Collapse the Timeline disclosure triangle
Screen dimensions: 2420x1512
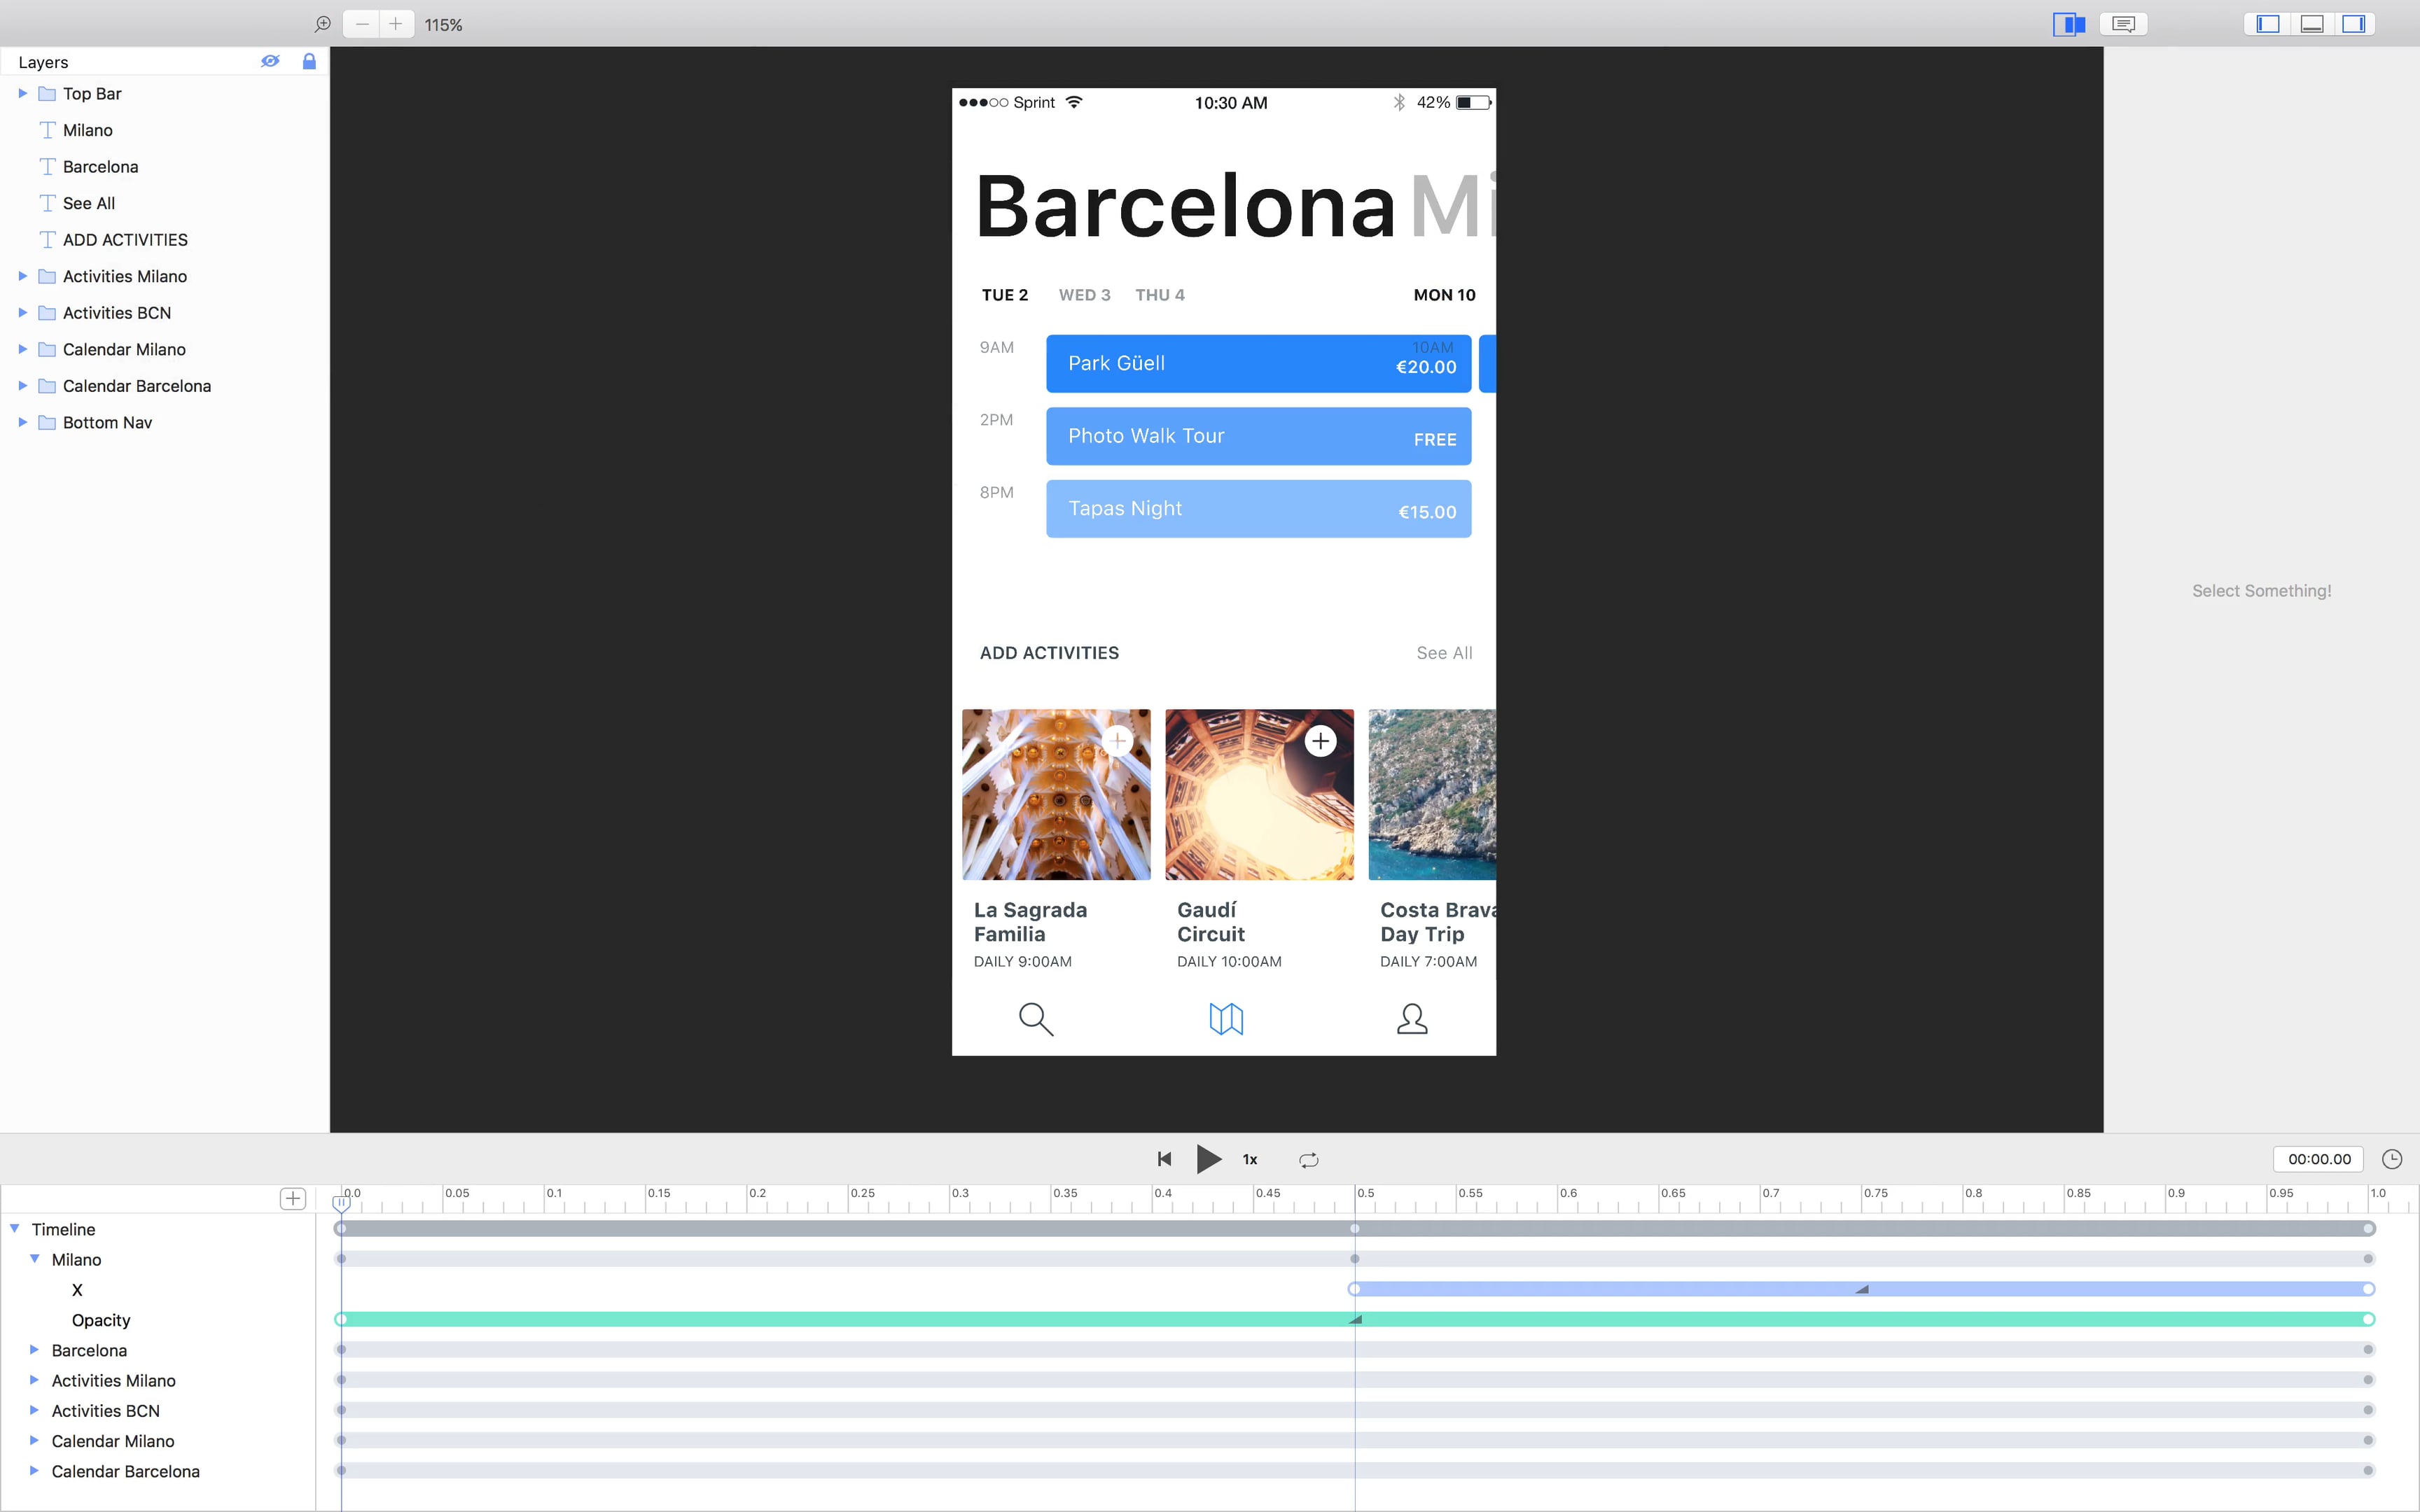point(15,1228)
